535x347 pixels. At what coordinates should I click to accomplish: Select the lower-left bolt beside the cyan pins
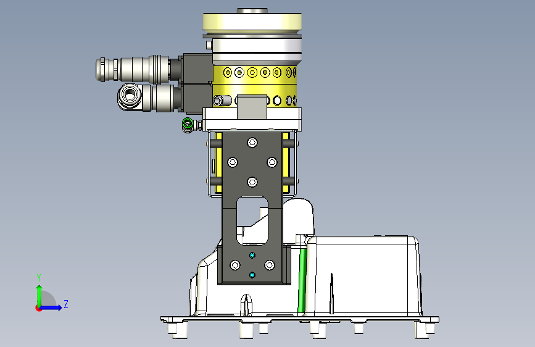coord(235,265)
